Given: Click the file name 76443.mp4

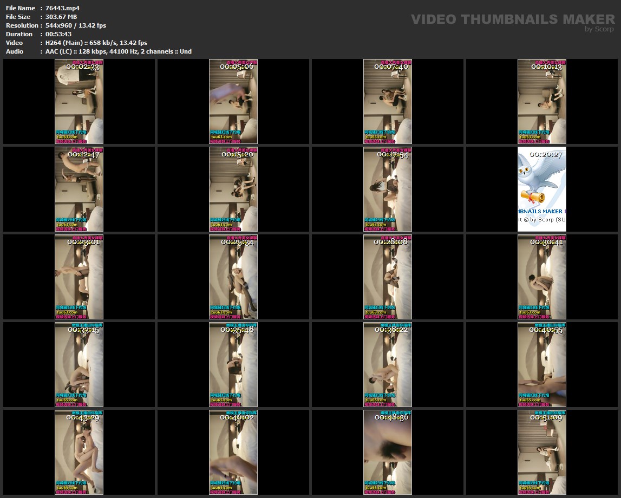Looking at the screenshot, I should pyautogui.click(x=62, y=8).
